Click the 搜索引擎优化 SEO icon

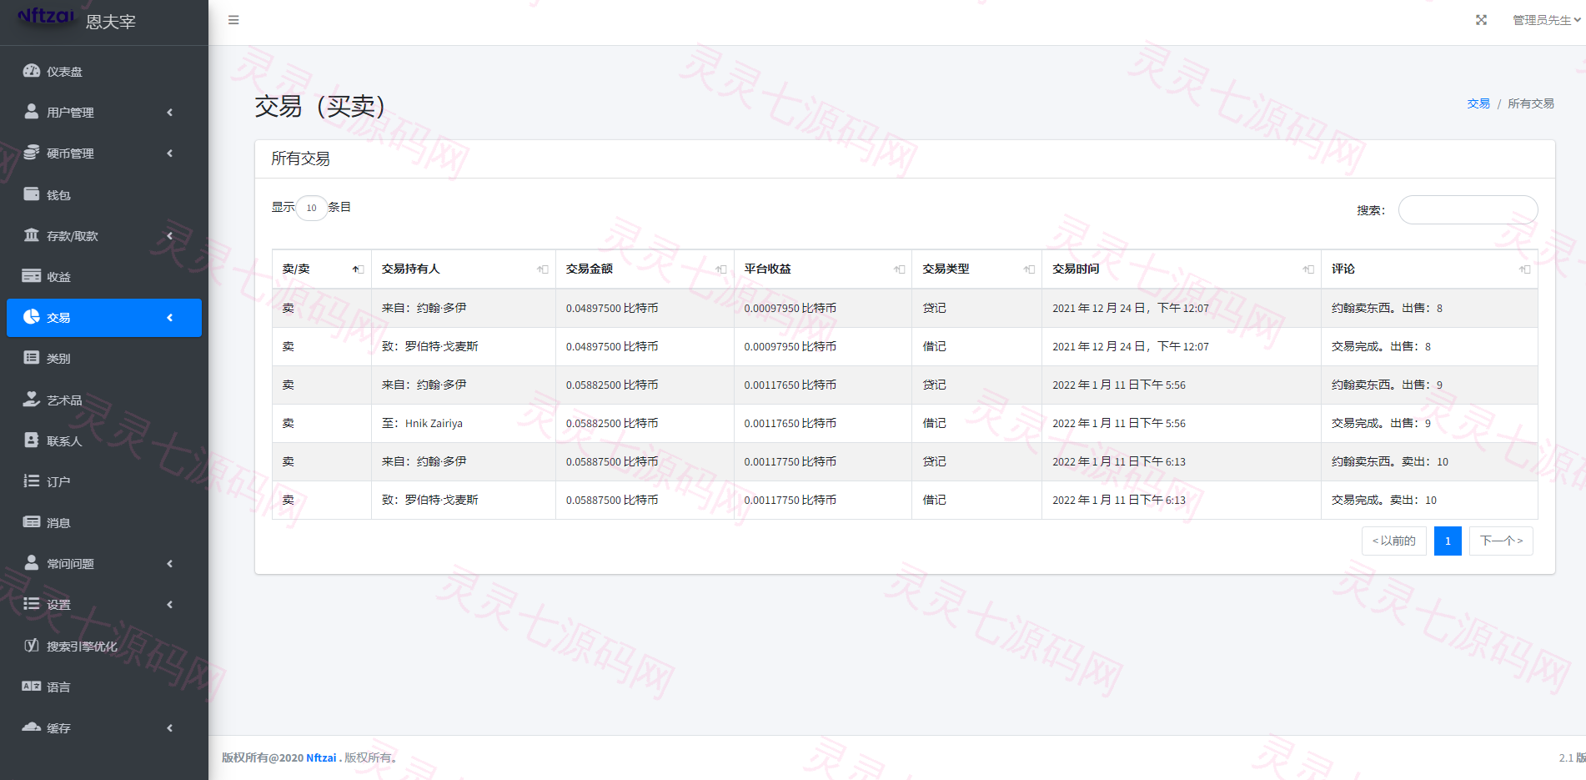point(32,645)
